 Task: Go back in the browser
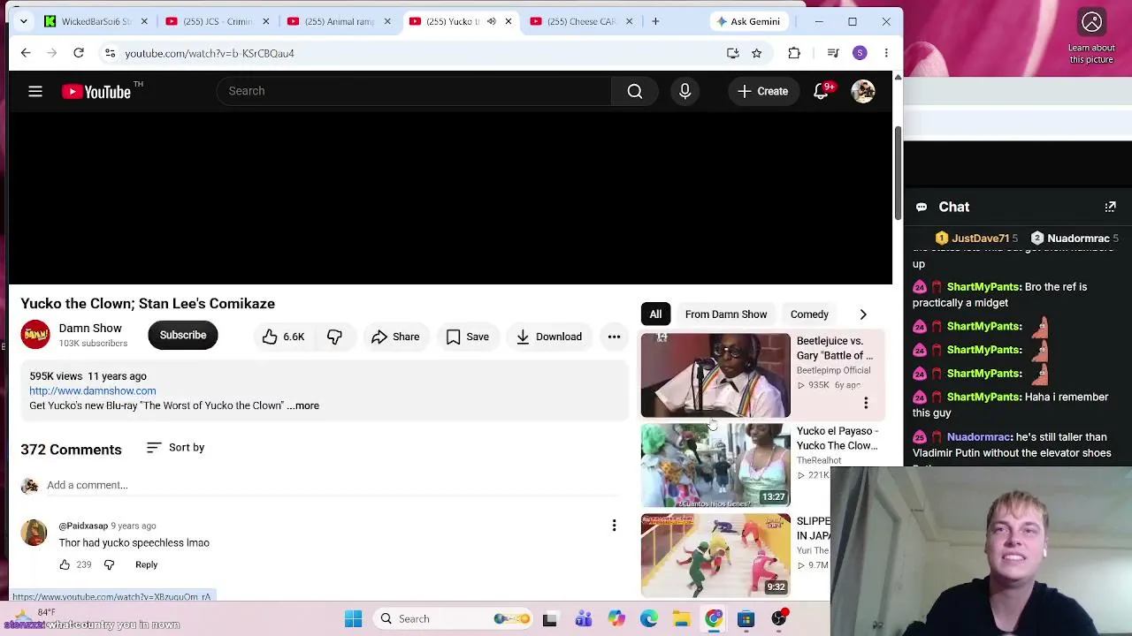click(x=26, y=53)
